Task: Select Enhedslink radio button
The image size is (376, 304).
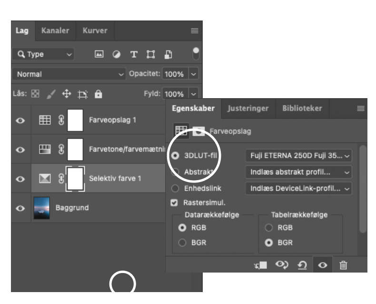Action: pos(175,188)
